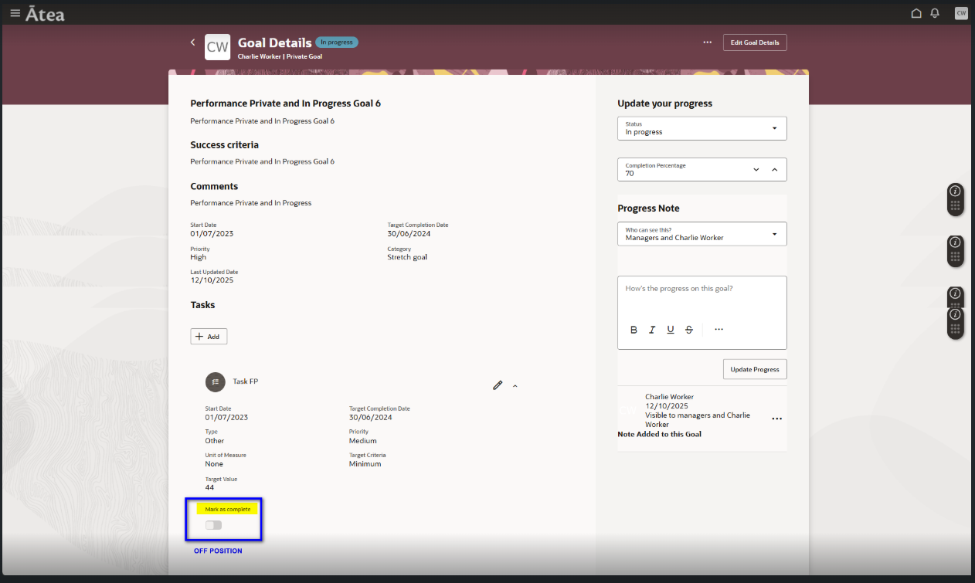
Task: Open the ellipsis menu beside Edit Goal Details
Action: coord(707,42)
